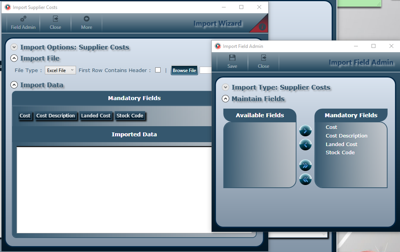The image size is (400, 252).
Task: Maximize the Import Field Admin window
Action: pos(373,46)
